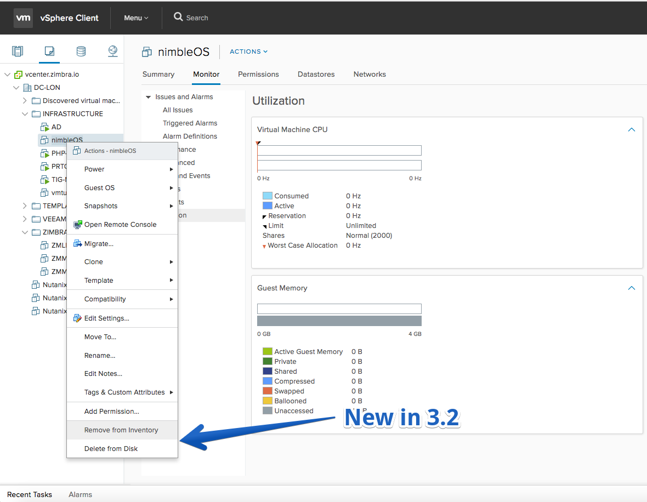Collapse the vcenter.zimbra.io tree node

pos(8,75)
